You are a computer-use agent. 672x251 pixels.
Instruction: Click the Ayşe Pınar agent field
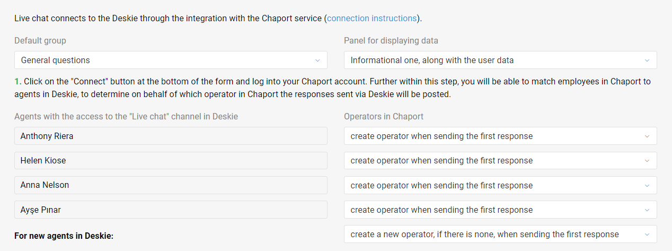coord(171,210)
